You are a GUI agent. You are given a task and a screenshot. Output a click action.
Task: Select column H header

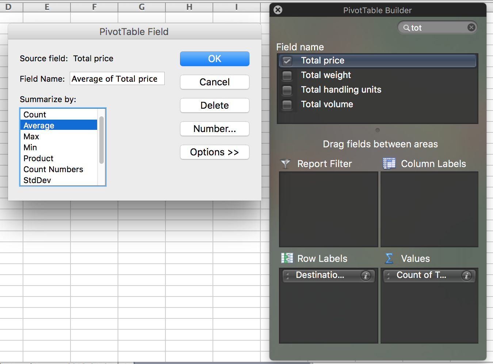point(189,7)
